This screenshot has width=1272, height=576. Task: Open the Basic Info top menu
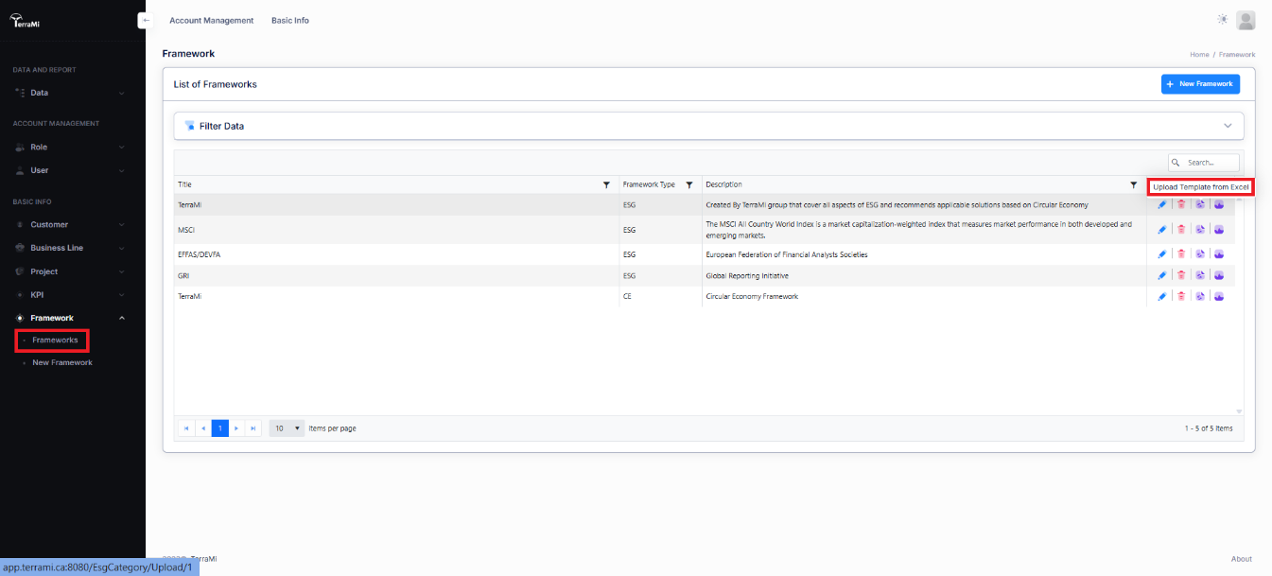(x=289, y=21)
